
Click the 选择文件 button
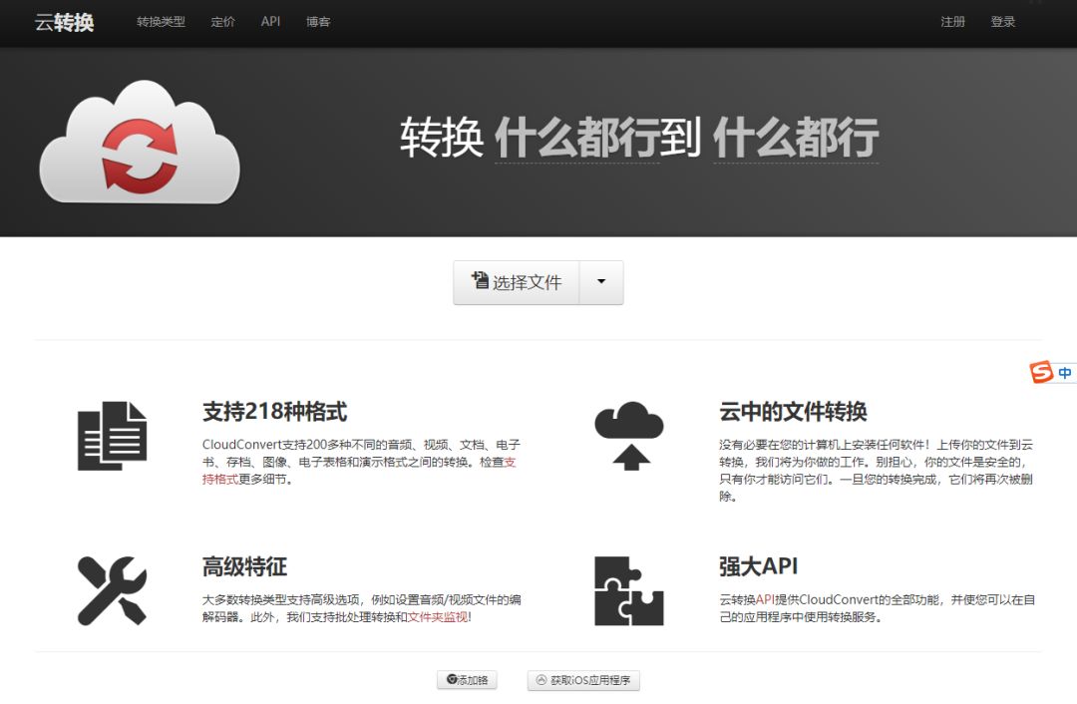517,282
